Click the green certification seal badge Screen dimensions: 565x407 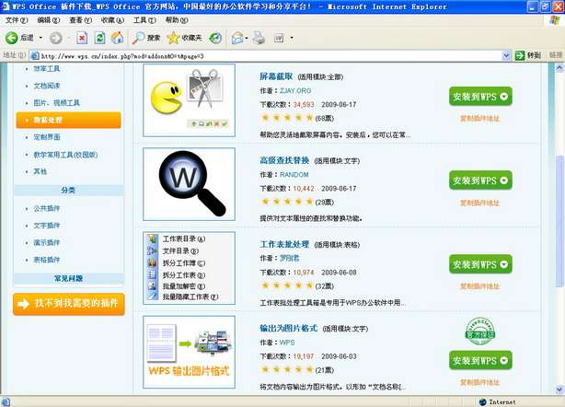pyautogui.click(x=480, y=331)
